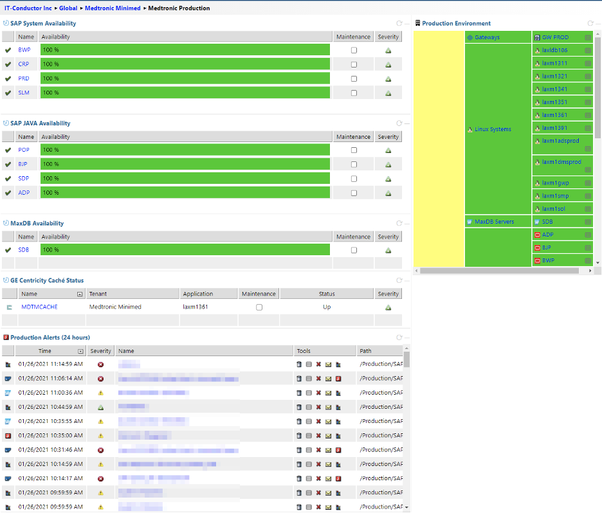The image size is (602, 513).
Task: Click the envelope icon for the 11:06:14 AM alert
Action: point(328,379)
